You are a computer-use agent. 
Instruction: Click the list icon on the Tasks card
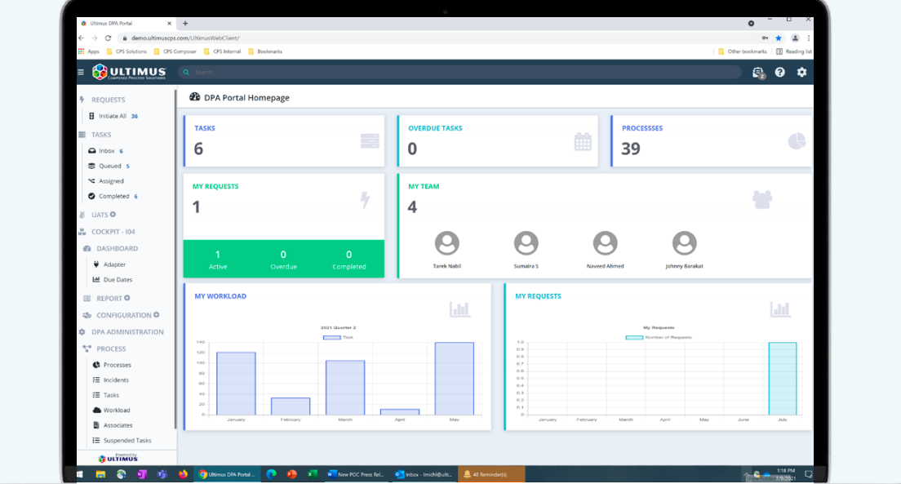click(x=370, y=141)
